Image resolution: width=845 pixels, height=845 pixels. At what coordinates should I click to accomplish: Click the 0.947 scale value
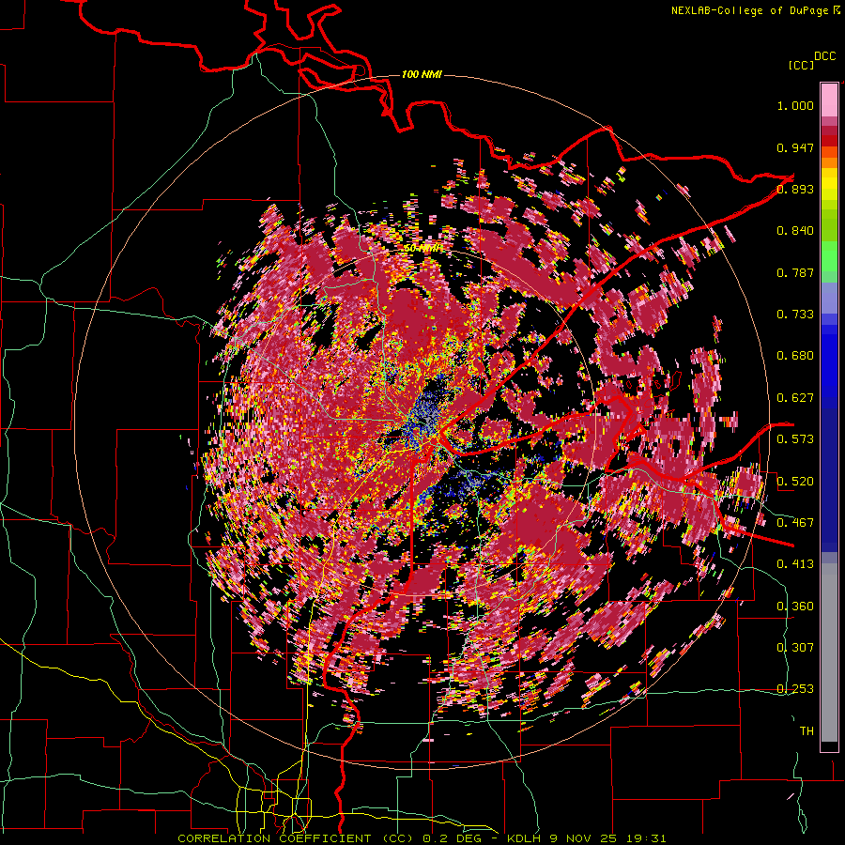pyautogui.click(x=795, y=147)
